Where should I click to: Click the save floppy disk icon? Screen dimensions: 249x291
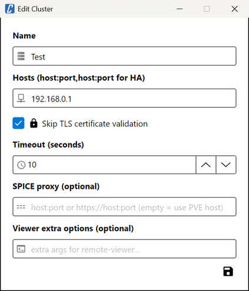click(x=228, y=272)
